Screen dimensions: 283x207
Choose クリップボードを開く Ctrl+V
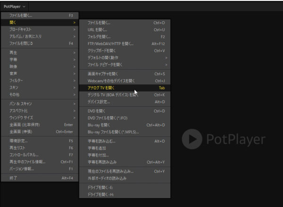tap(125, 51)
